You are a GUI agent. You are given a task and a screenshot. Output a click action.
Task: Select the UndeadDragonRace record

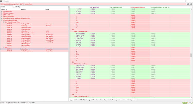(34, 51)
